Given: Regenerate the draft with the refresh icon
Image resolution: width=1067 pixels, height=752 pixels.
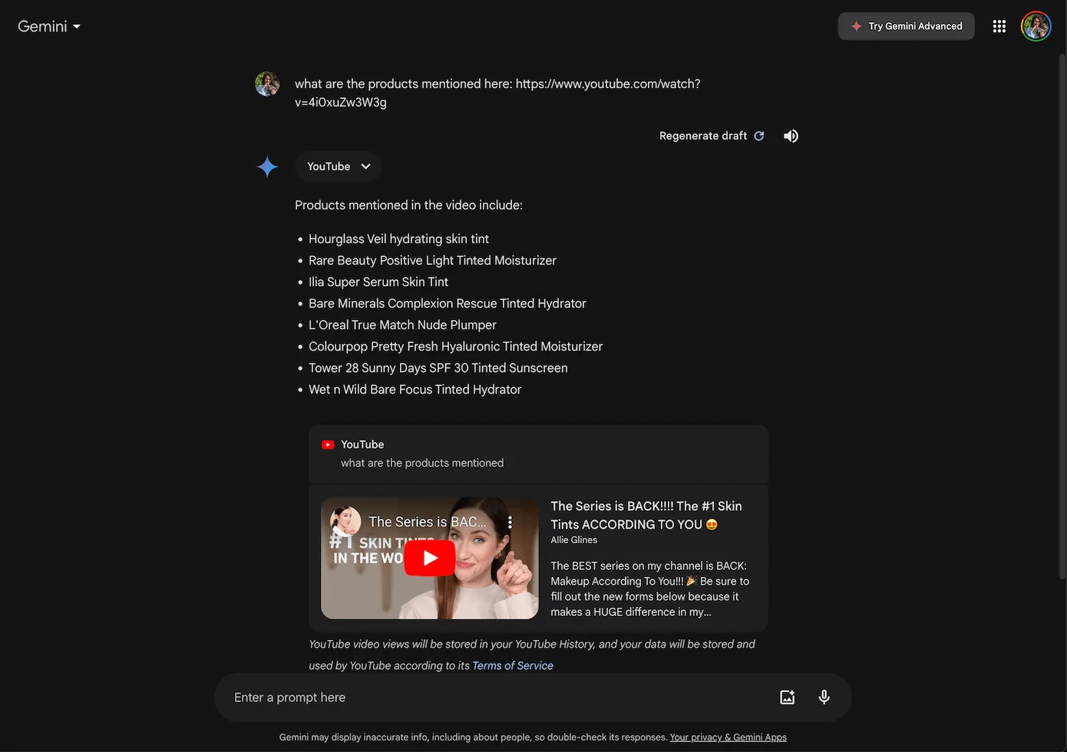Looking at the screenshot, I should point(759,136).
